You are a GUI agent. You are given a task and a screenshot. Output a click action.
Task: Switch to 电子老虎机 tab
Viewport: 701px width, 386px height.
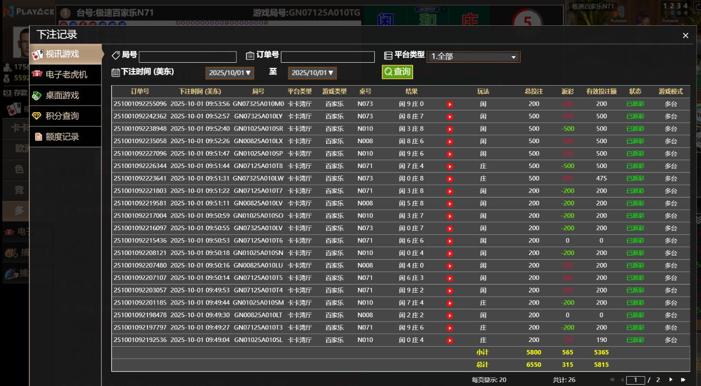65,75
